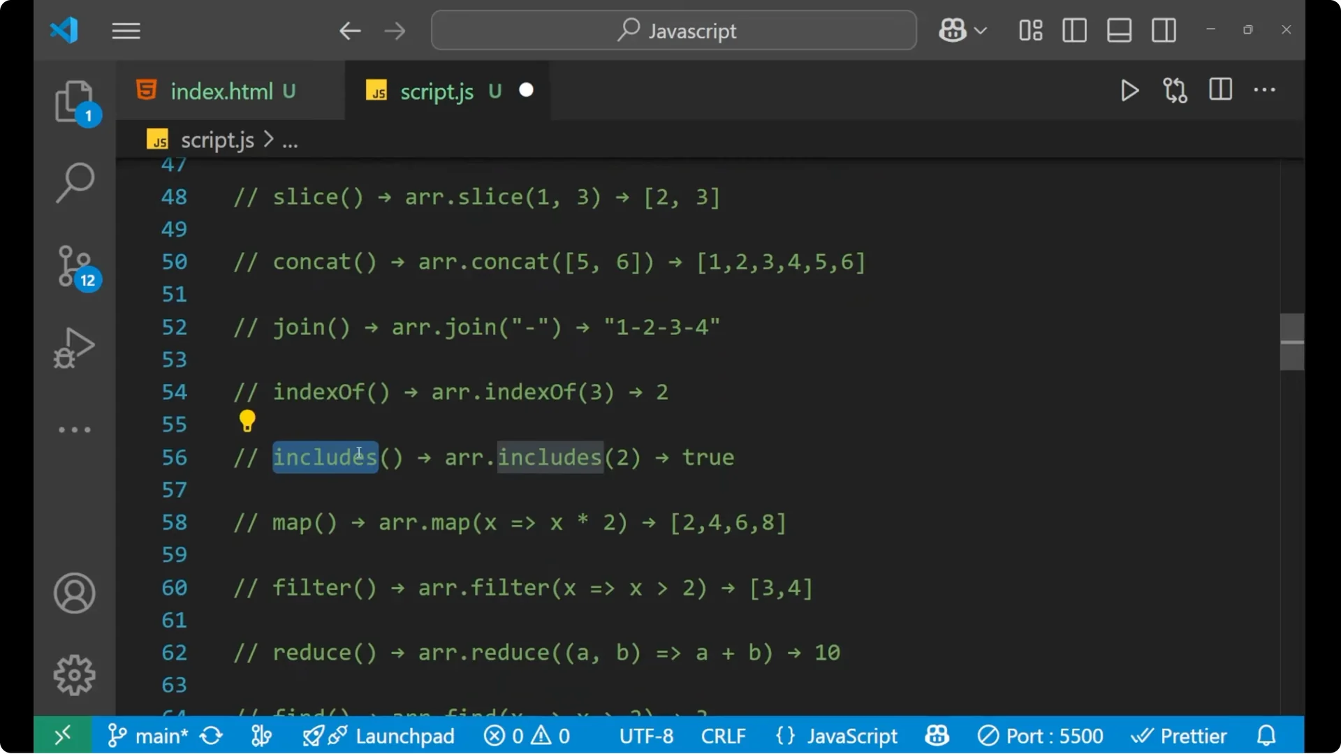This screenshot has width=1341, height=754.
Task: Open the Search panel
Action: [x=75, y=182]
